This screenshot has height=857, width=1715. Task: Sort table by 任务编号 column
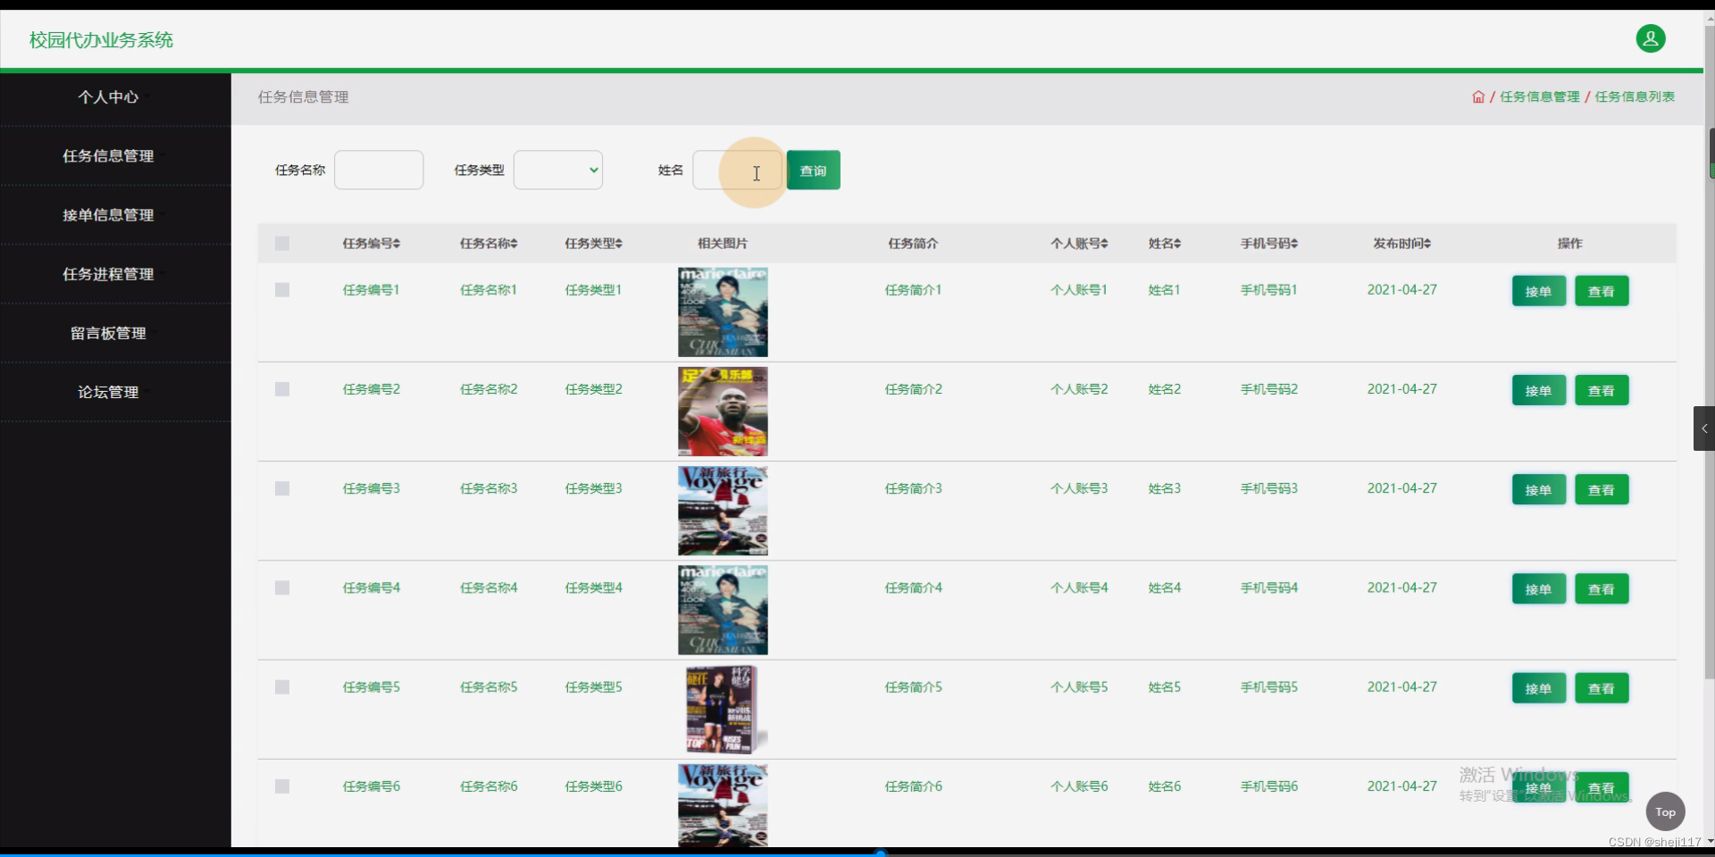tap(372, 243)
